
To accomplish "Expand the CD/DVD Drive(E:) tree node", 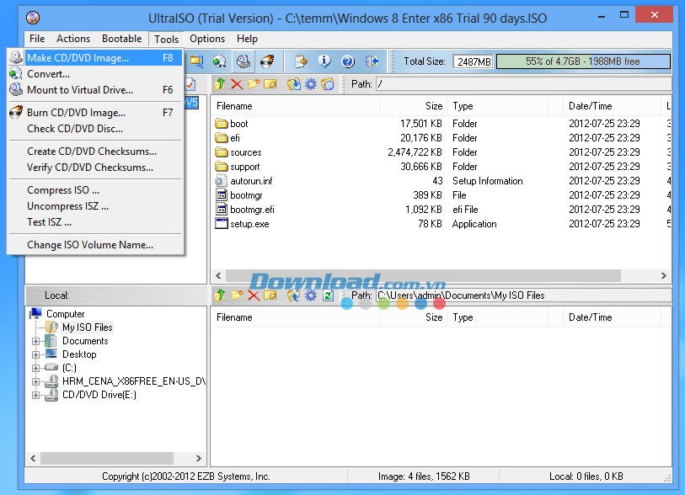I will pos(35,395).
